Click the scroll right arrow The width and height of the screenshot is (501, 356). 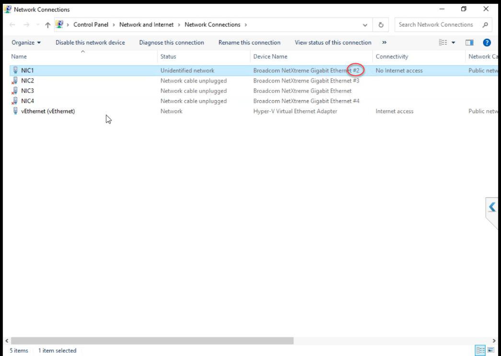494,341
